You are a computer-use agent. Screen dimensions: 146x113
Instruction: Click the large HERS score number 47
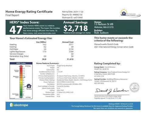16,30
